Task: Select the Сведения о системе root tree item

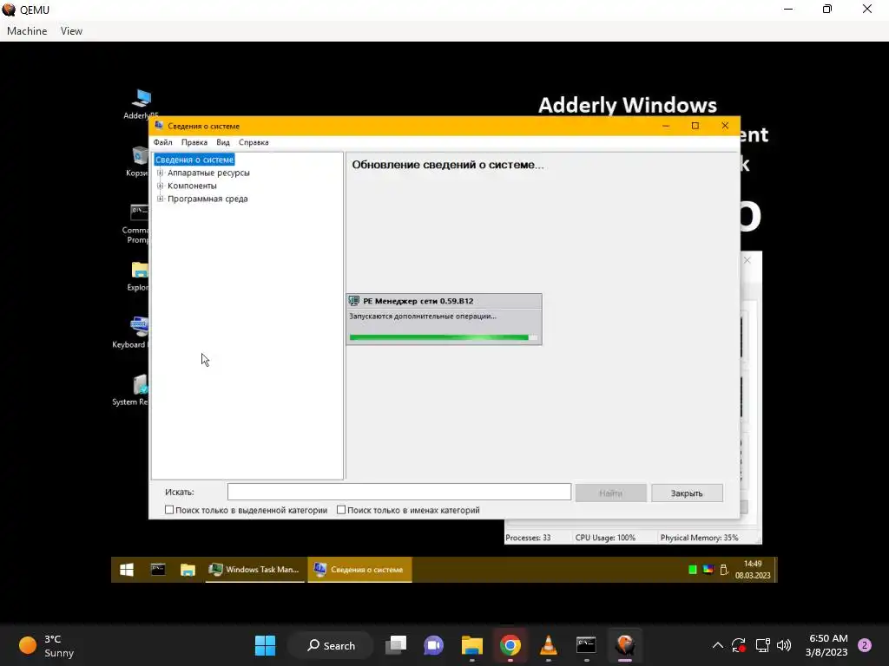Action: tap(194, 160)
